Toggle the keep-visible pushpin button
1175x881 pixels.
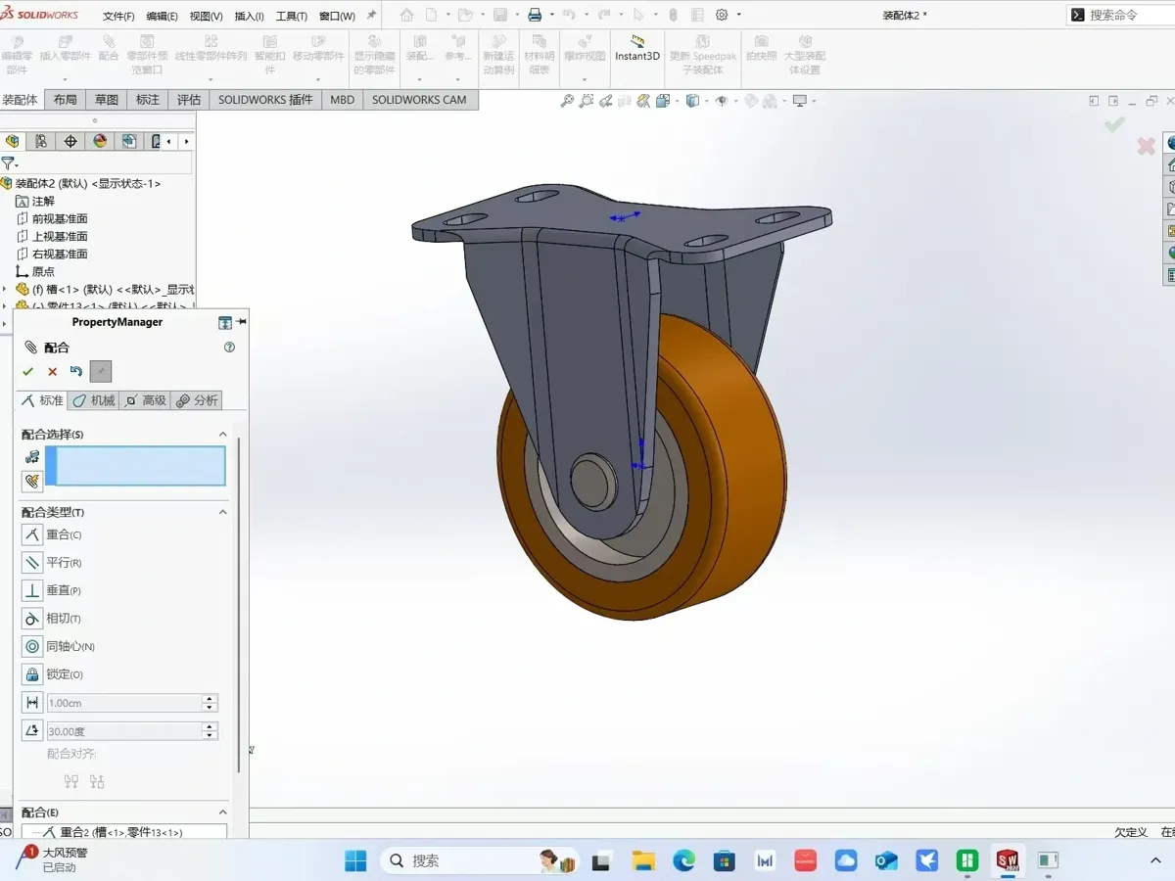point(101,371)
